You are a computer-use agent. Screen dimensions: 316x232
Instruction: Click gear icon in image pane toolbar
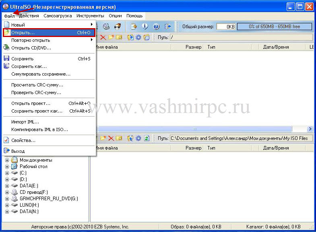138,37
